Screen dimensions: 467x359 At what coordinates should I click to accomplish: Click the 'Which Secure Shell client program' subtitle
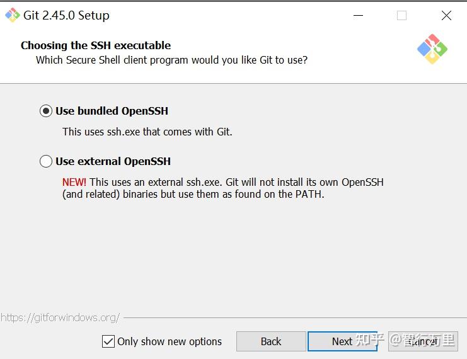coord(171,60)
